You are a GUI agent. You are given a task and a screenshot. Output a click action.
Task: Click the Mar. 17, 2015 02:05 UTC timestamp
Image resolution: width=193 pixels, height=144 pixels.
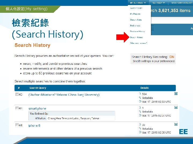pos(157,133)
